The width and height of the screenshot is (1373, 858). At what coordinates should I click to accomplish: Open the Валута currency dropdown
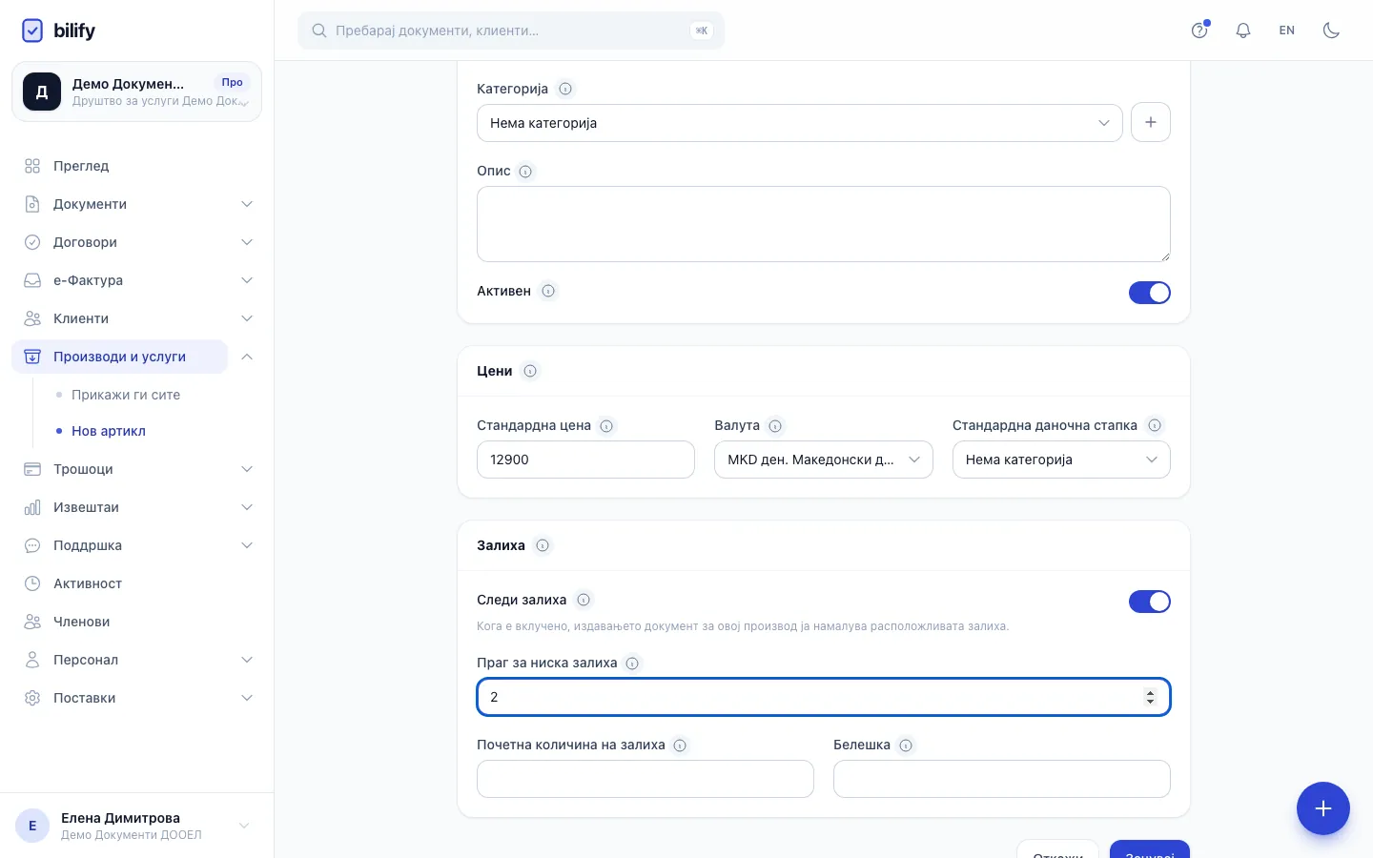tap(823, 460)
